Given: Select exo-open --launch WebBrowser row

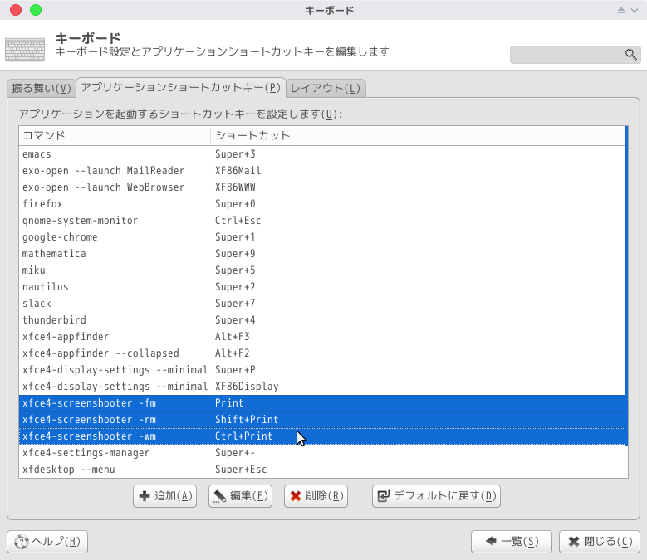Looking at the screenshot, I should (323, 187).
